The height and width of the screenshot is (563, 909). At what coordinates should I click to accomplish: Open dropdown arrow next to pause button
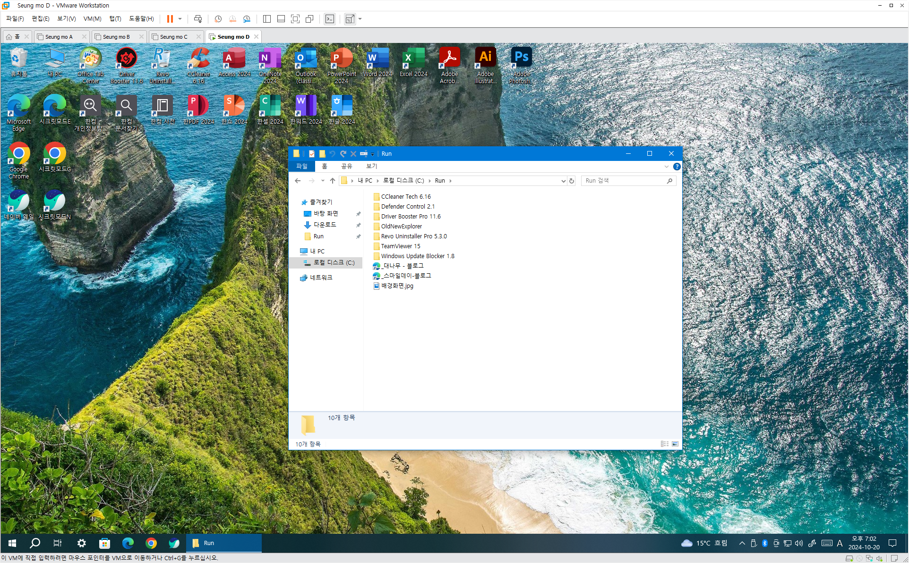point(180,19)
